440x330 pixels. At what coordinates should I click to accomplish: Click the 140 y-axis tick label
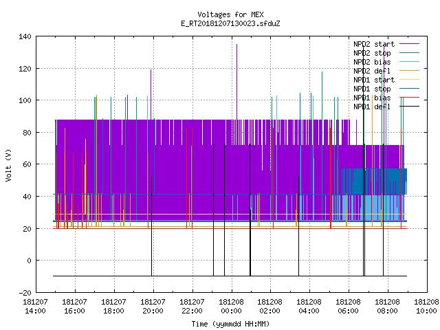coord(25,36)
